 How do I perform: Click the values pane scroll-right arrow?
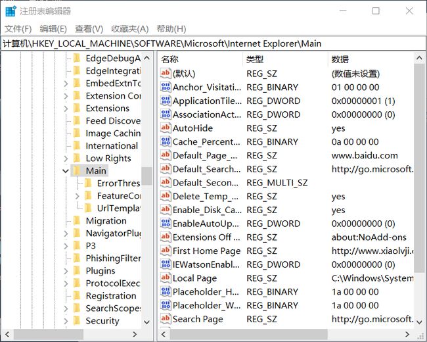coord(407,334)
